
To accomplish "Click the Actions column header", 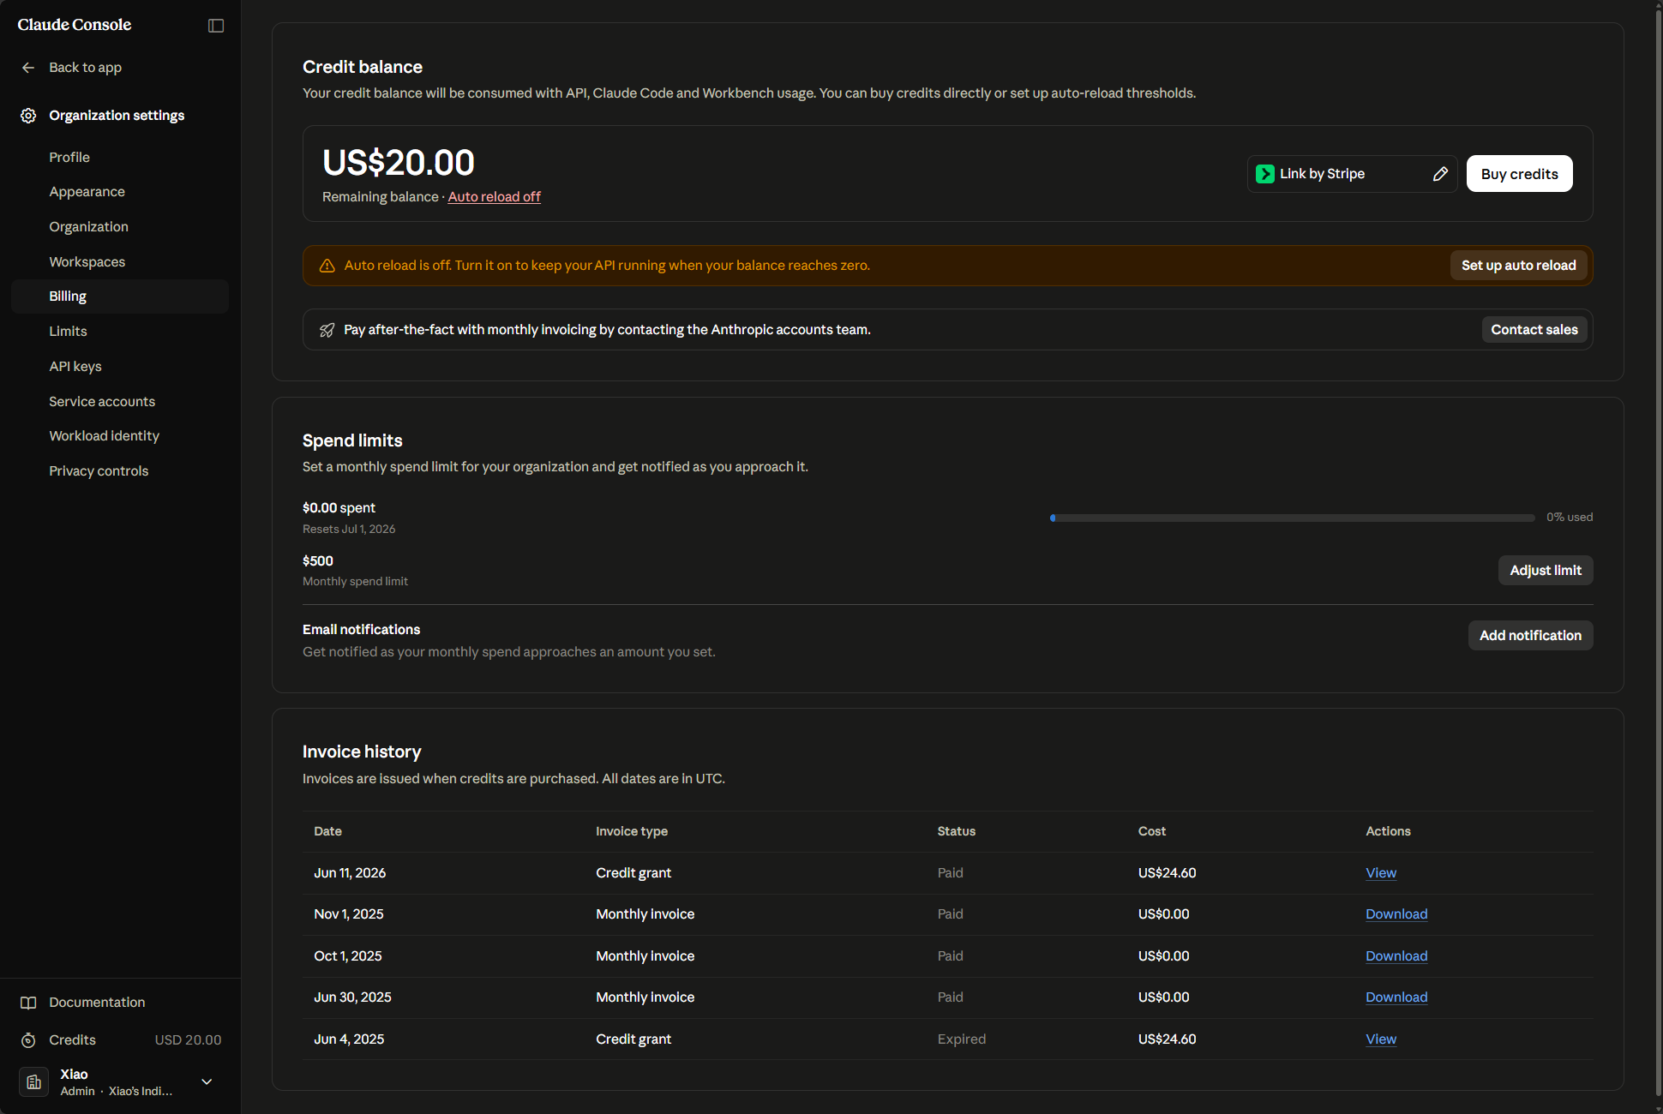I will [x=1388, y=831].
